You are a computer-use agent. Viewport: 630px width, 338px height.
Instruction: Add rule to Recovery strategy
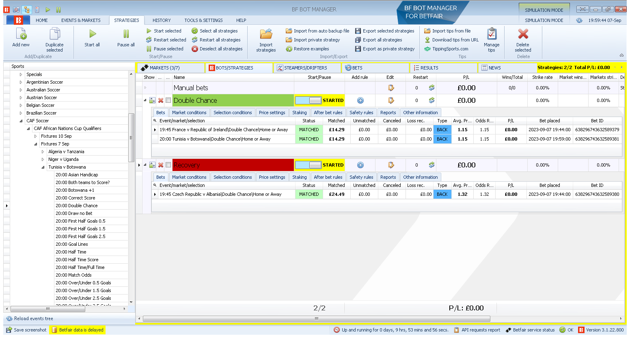[360, 165]
